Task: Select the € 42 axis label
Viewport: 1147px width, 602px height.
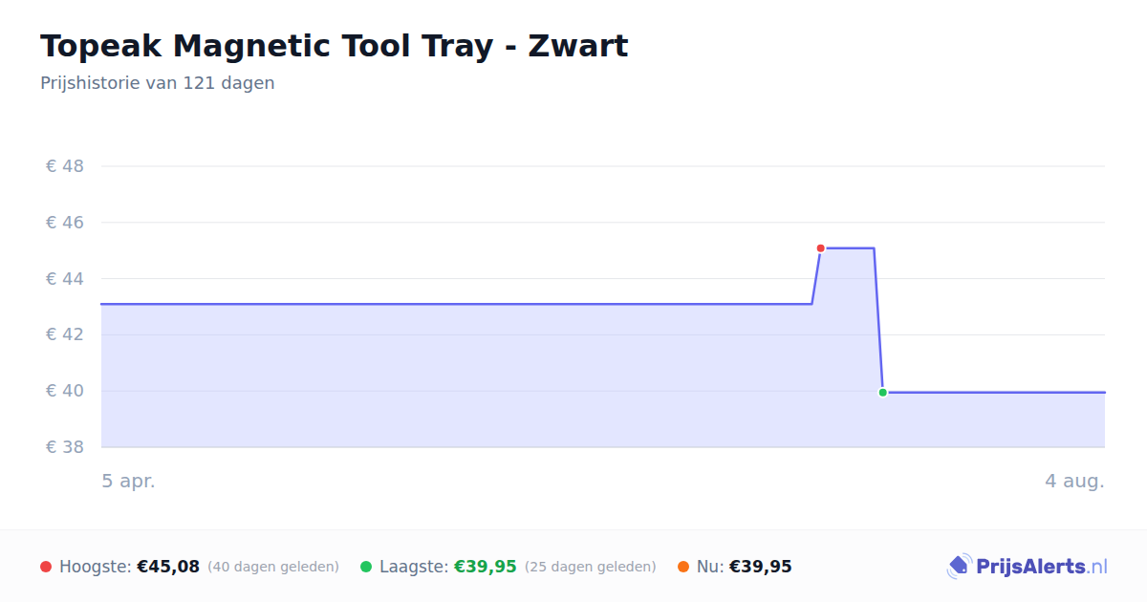Action: pyautogui.click(x=65, y=334)
